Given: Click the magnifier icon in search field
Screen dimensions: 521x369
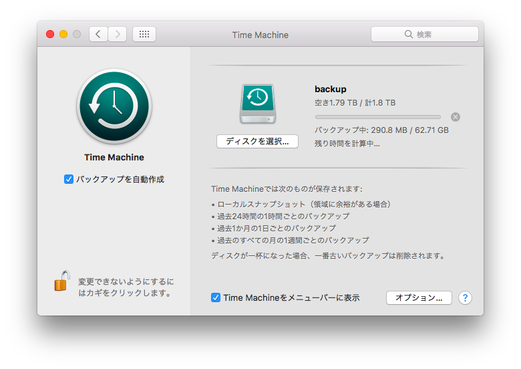Looking at the screenshot, I should point(409,34).
